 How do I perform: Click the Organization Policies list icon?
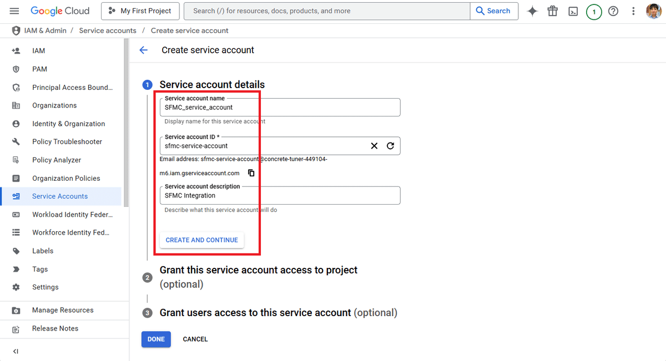(16, 178)
